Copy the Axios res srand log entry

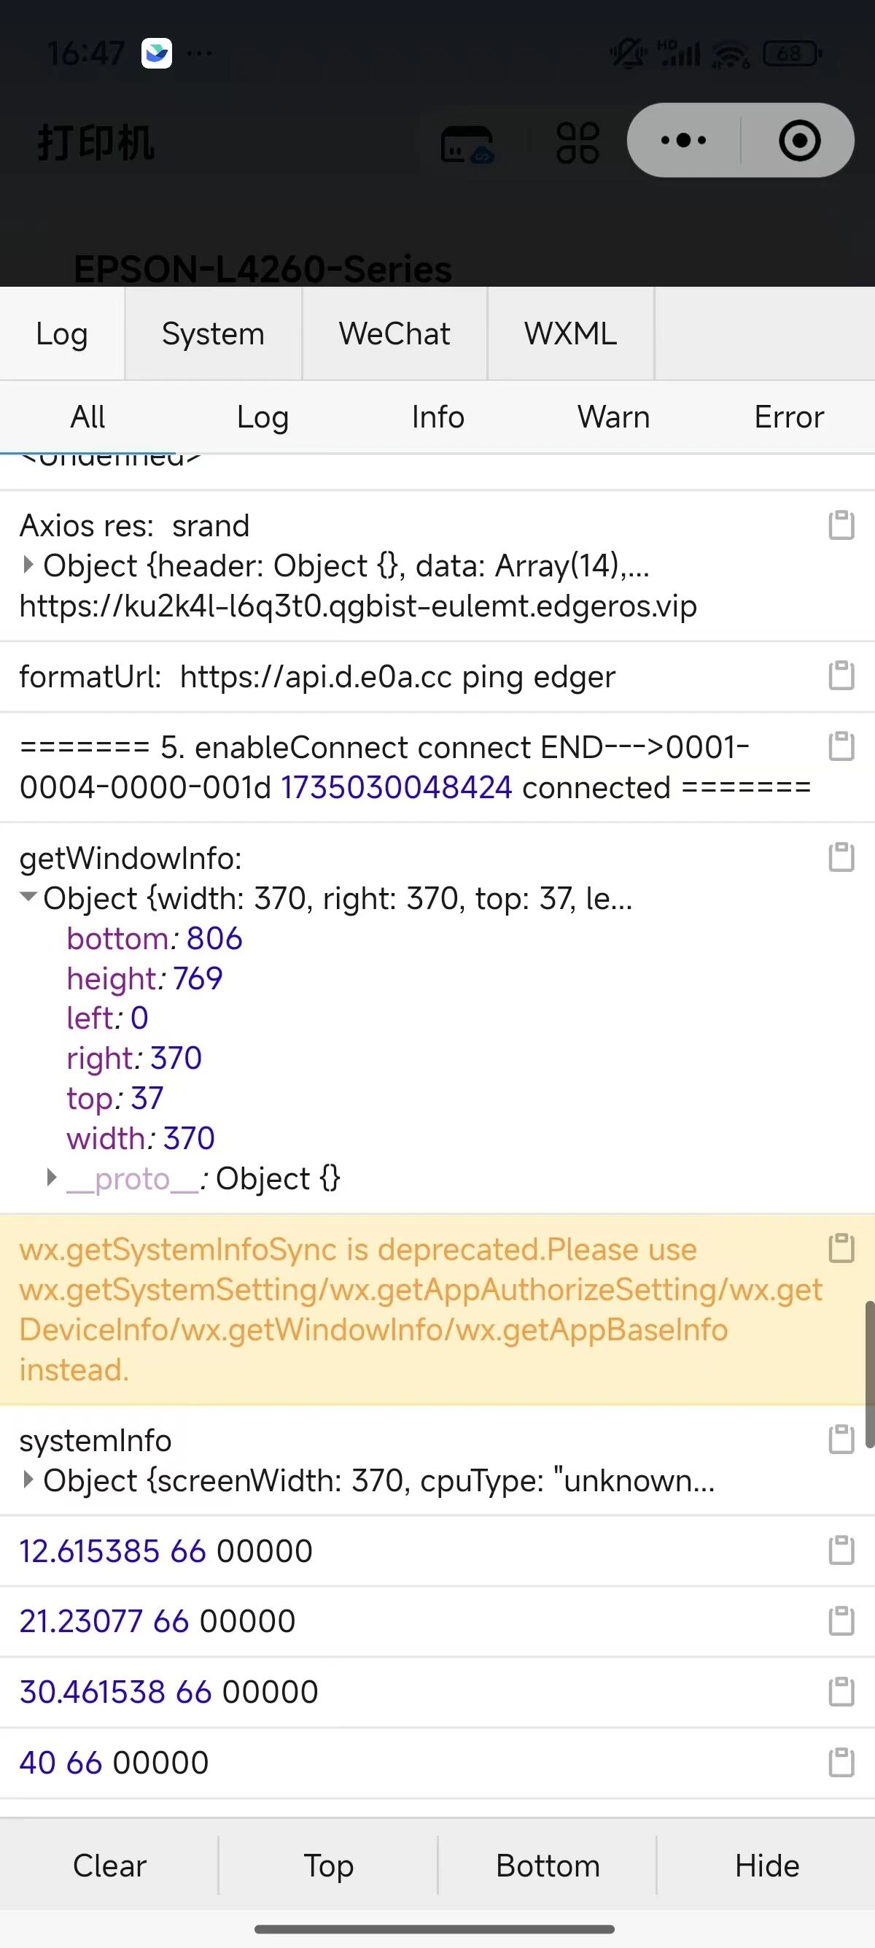click(x=841, y=525)
